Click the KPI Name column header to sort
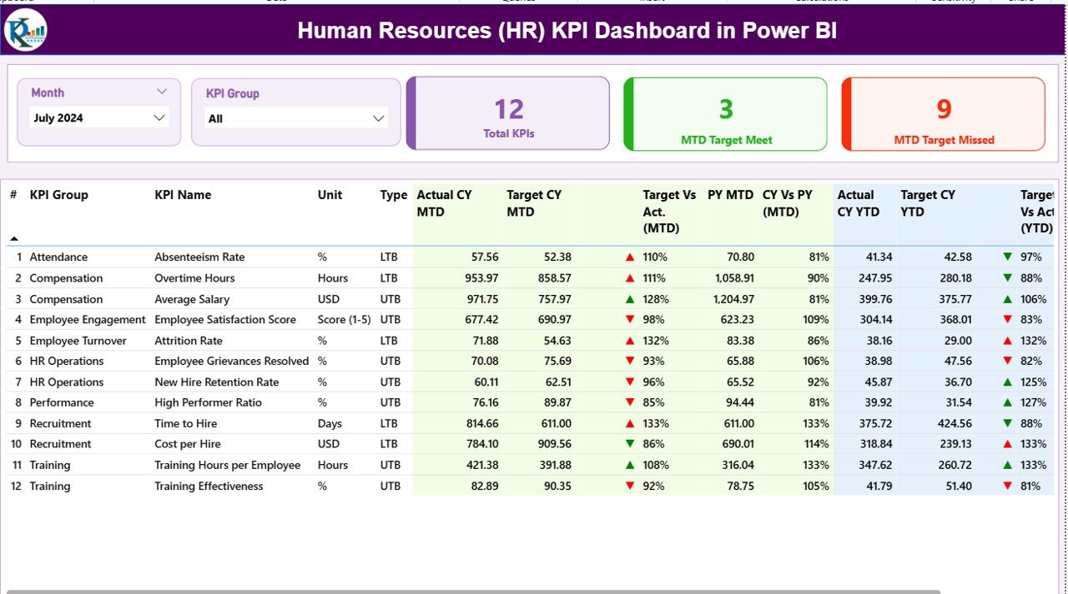 pos(183,195)
